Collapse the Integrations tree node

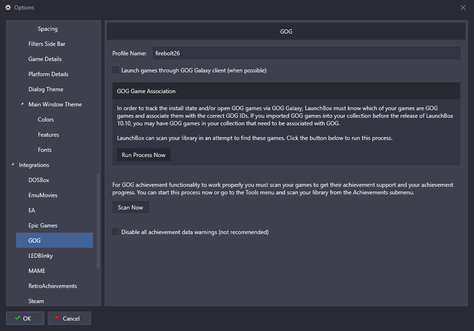[x=13, y=165]
